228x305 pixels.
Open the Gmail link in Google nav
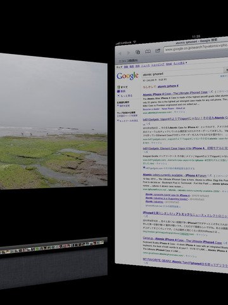(168, 64)
